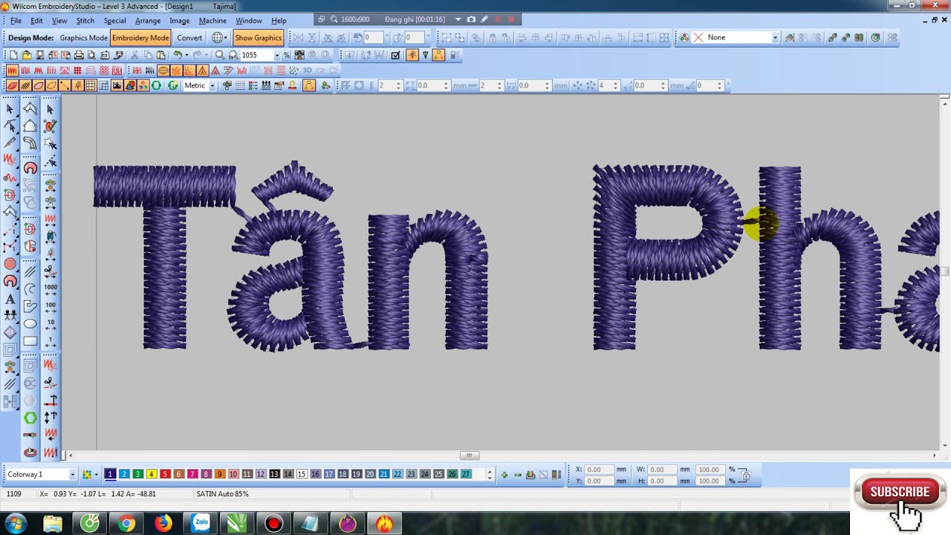Click the 3D stitch effect icon
The height and width of the screenshot is (535, 951).
307,71
